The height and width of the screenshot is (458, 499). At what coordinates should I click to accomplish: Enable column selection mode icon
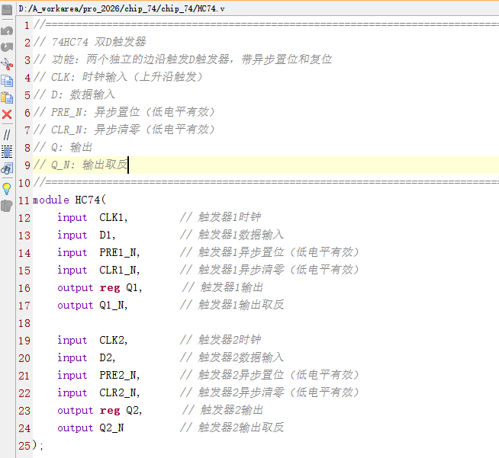pos(7,152)
